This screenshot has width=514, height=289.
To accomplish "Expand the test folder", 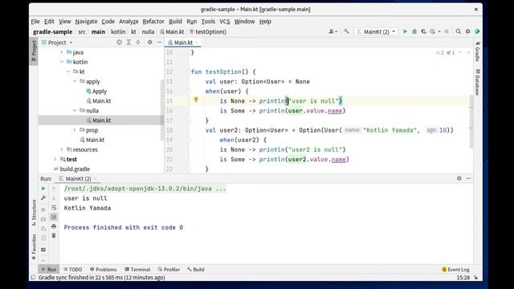I will pos(55,159).
